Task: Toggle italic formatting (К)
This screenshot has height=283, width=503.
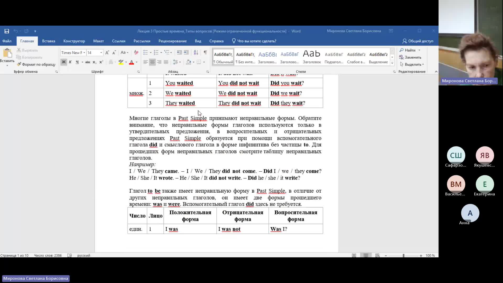Action: [70, 62]
